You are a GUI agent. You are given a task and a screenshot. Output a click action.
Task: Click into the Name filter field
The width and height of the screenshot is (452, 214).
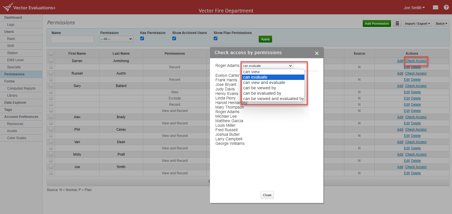(x=72, y=39)
